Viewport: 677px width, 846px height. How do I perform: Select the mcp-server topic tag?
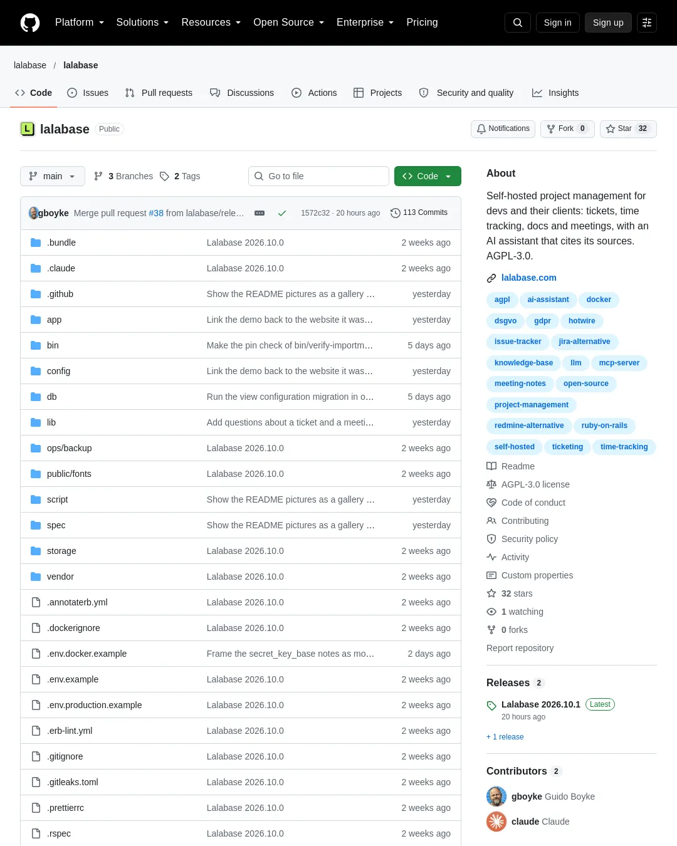pyautogui.click(x=619, y=363)
